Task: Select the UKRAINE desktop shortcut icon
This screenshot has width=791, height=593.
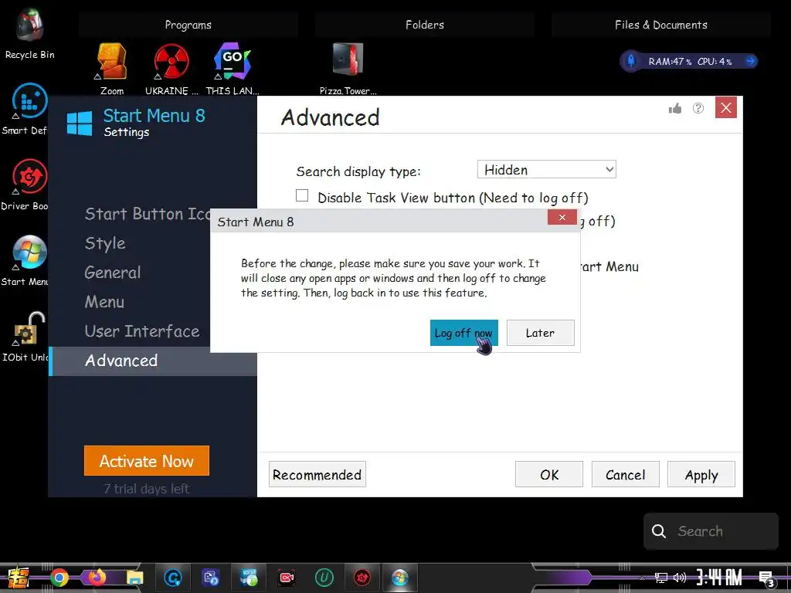Action: tap(171, 69)
